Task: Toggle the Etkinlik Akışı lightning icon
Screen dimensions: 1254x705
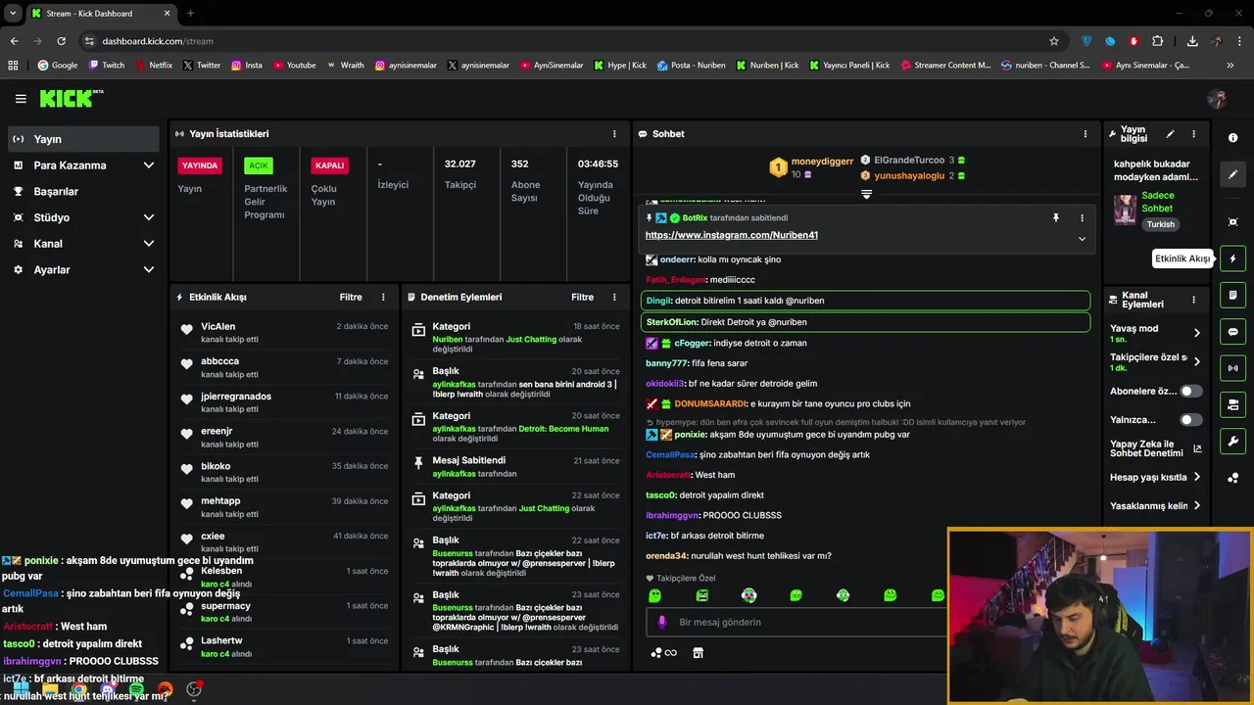Action: (x=1232, y=258)
